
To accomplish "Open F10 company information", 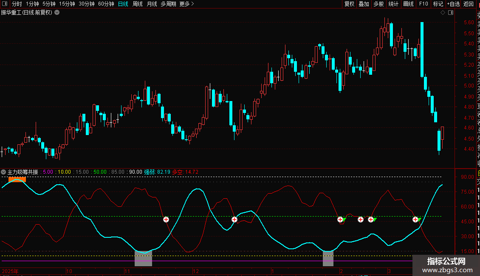I will [x=424, y=4].
